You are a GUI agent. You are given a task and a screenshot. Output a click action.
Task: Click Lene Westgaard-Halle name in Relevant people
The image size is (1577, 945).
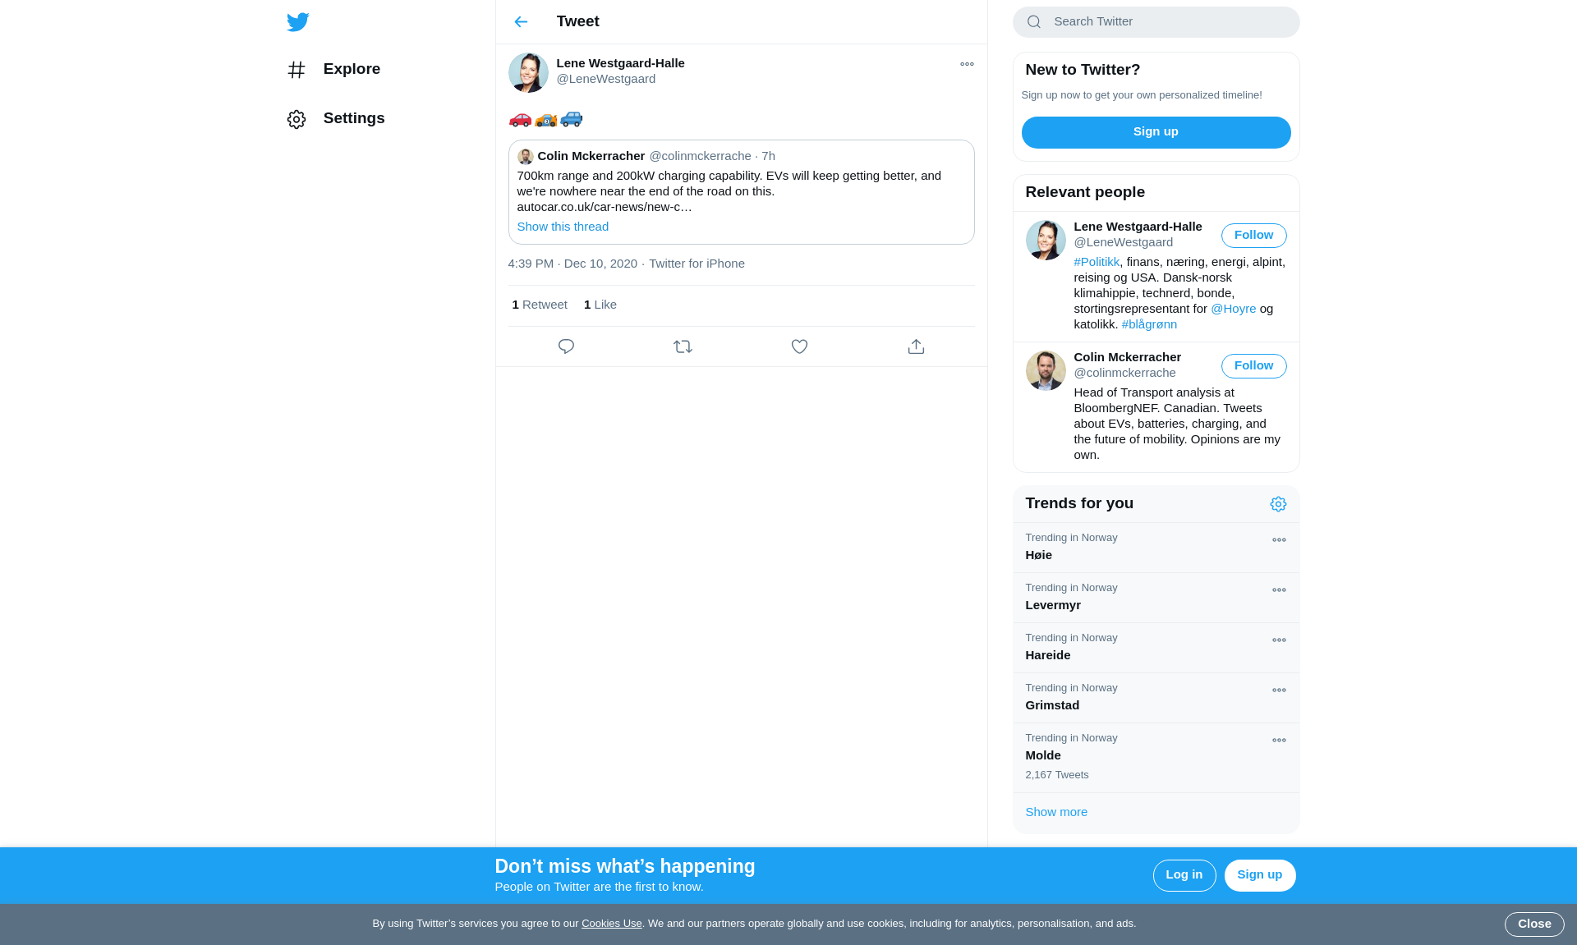tap(1138, 227)
